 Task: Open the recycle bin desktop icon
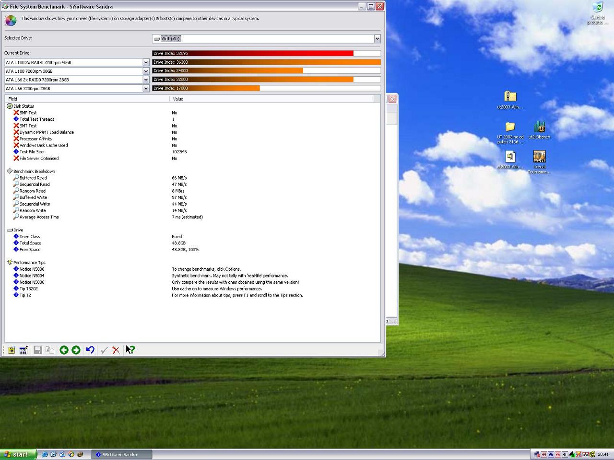[598, 13]
